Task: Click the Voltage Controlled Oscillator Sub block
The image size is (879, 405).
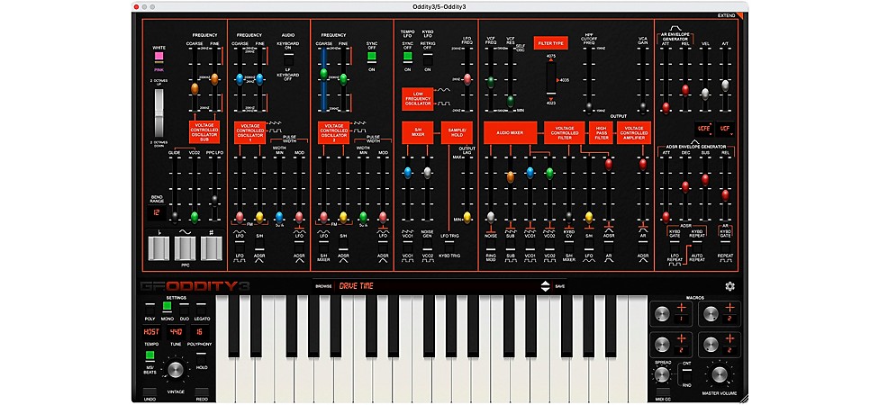Action: [x=204, y=133]
